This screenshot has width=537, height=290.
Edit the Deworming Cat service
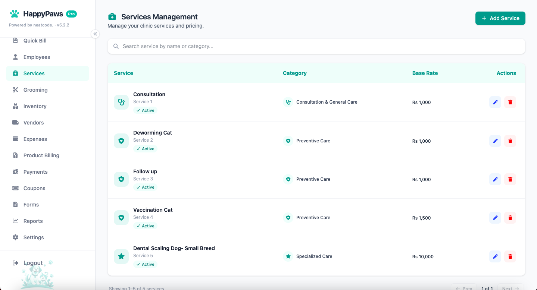click(x=495, y=141)
